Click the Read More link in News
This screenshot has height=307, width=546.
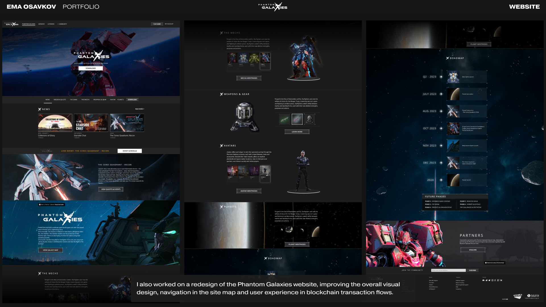140,109
